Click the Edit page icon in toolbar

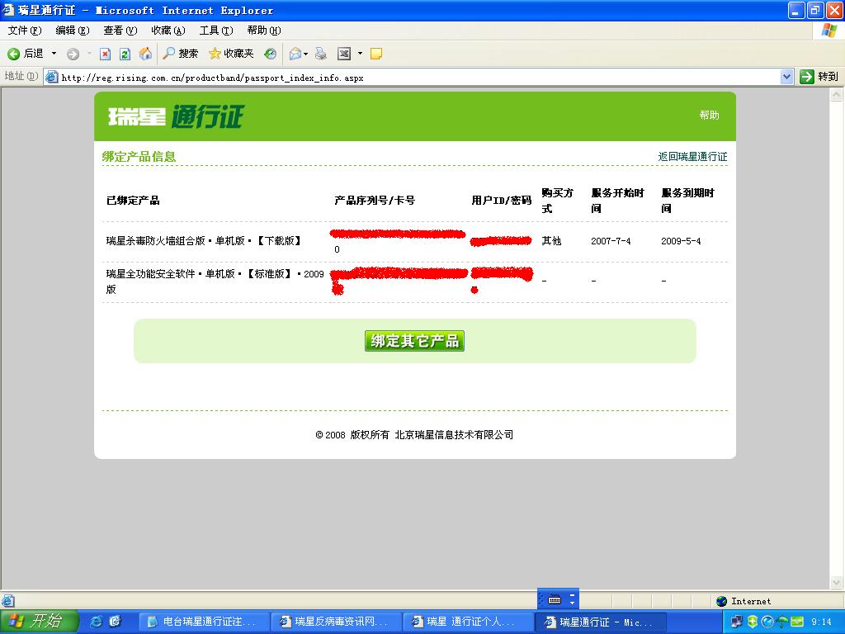[344, 54]
